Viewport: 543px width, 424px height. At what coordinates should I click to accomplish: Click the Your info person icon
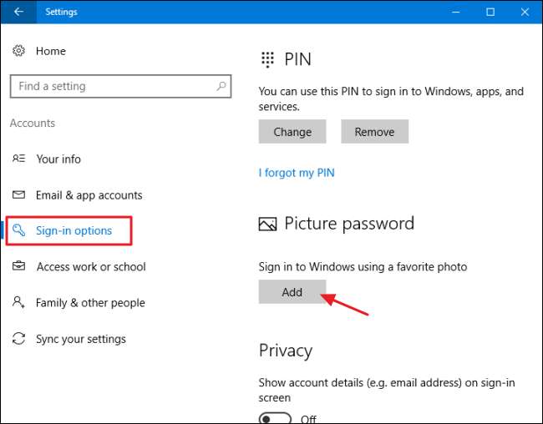point(18,159)
